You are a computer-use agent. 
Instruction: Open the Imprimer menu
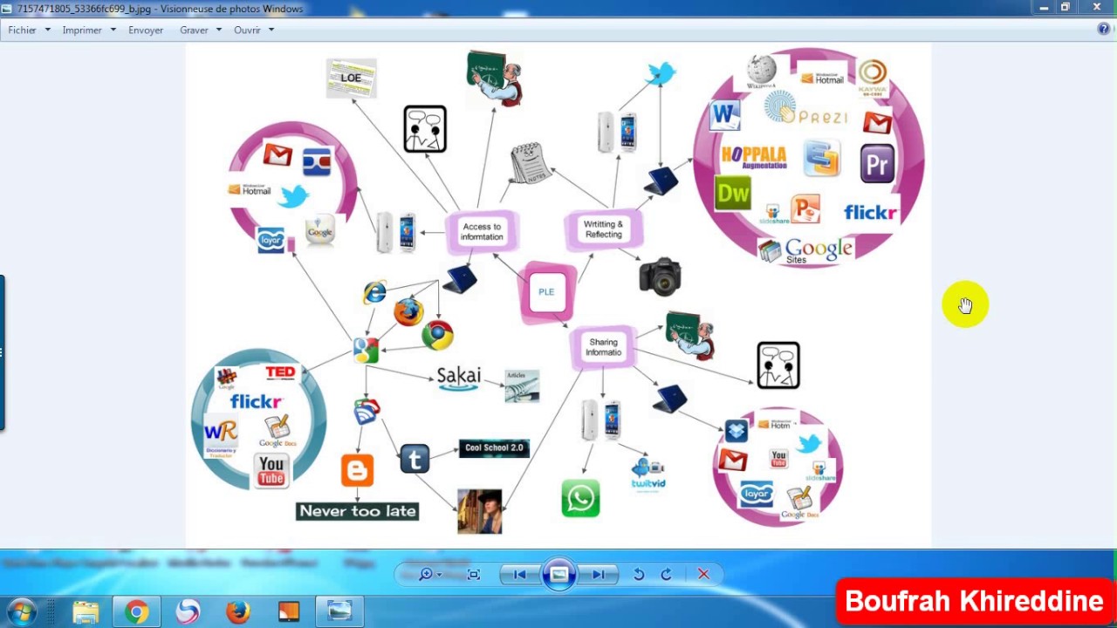point(82,30)
